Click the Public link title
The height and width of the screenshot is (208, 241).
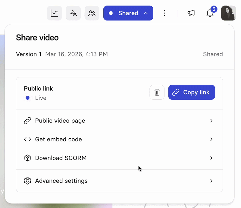38,89
